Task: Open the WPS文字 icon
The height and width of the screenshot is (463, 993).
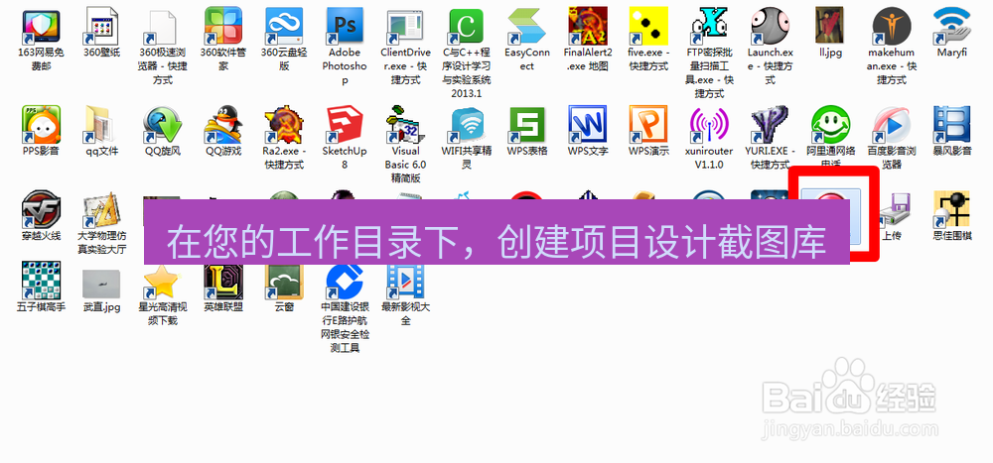Action: [x=588, y=124]
